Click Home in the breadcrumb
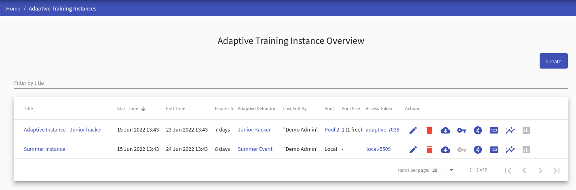 click(x=13, y=8)
